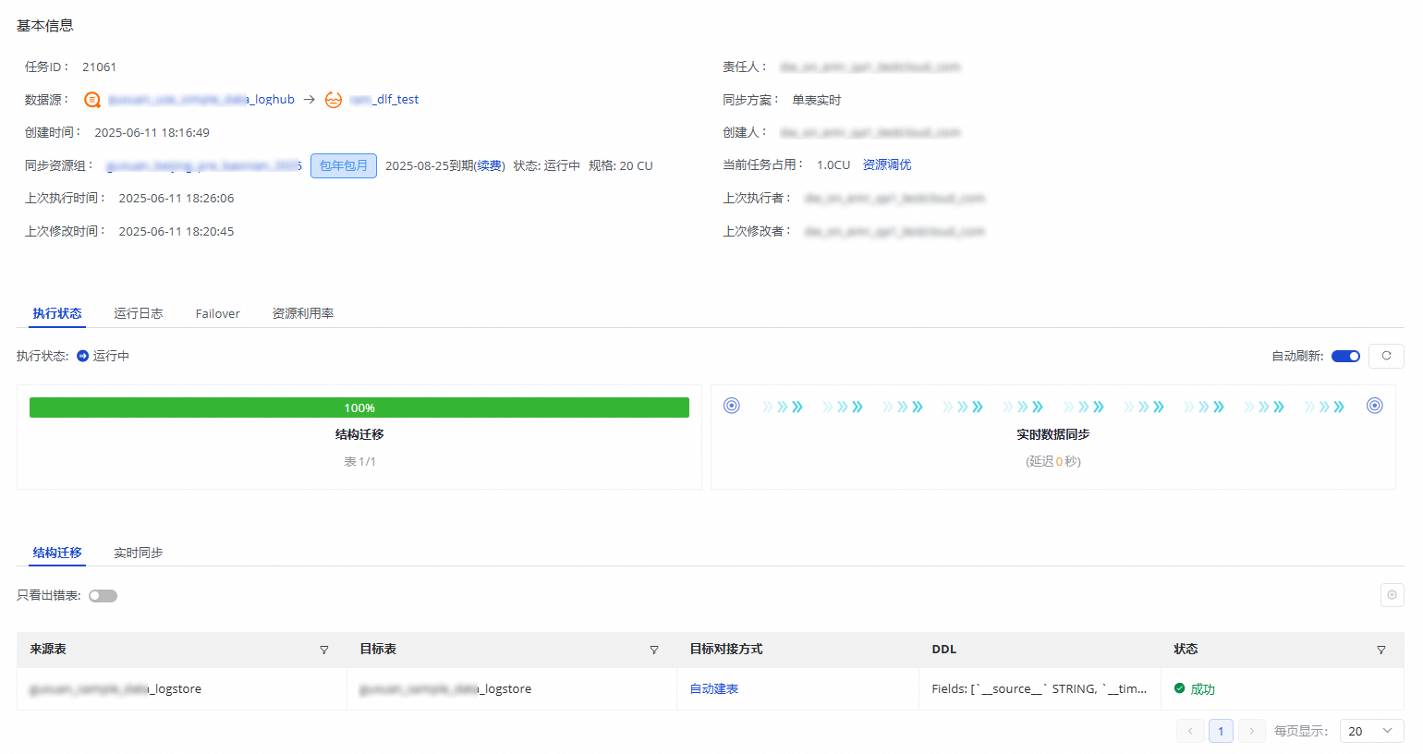The width and height of the screenshot is (1423, 754).
Task: Click the 单表实时 sync scheme text
Action: pos(817,100)
